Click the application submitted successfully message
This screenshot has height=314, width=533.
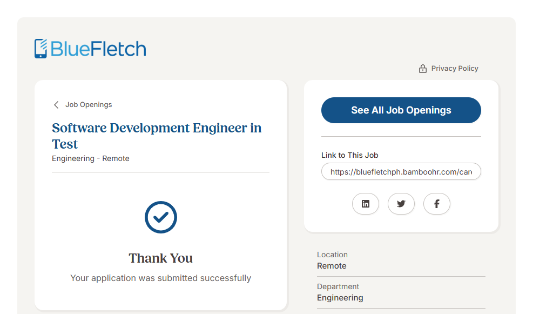pos(160,278)
